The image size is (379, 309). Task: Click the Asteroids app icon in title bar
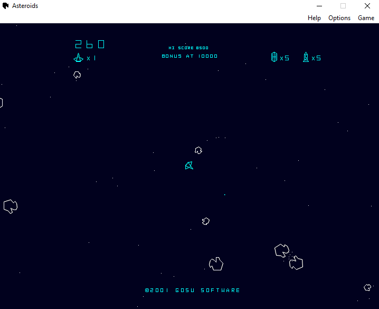(x=5, y=6)
